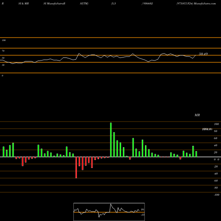Click the '(975SCUF24) MunafaSutra.com' header text
Screen dimensions: 221x221
tap(196, 4)
